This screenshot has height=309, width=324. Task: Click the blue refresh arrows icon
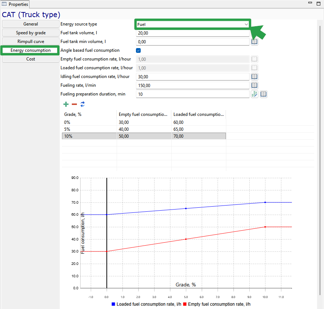coord(83,104)
